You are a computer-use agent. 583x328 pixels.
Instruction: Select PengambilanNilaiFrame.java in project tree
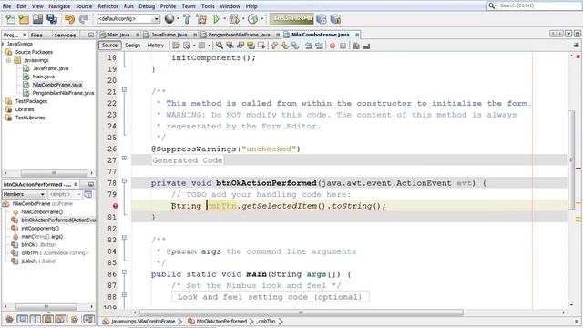tap(63, 93)
